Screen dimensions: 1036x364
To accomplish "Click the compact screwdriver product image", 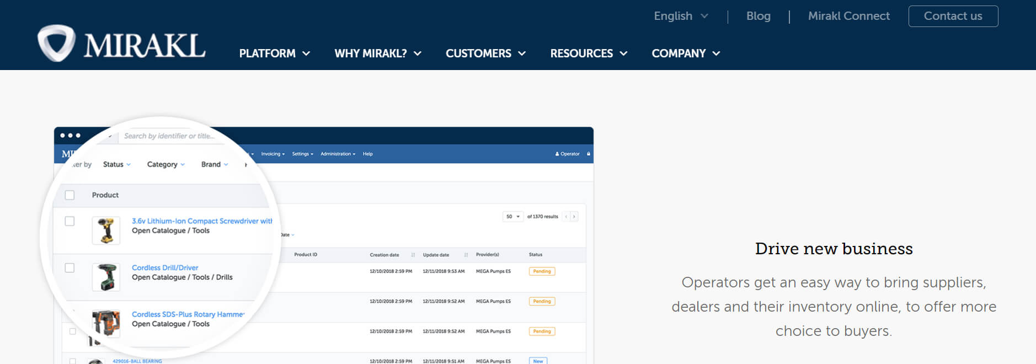I will pos(106,230).
